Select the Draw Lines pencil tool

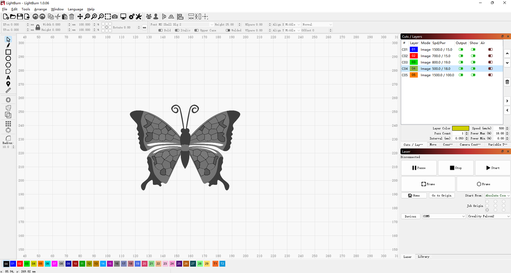(x=8, y=45)
